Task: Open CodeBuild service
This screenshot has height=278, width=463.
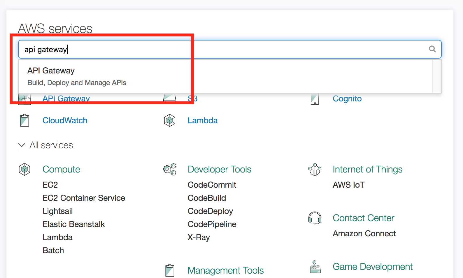Action: (207, 198)
